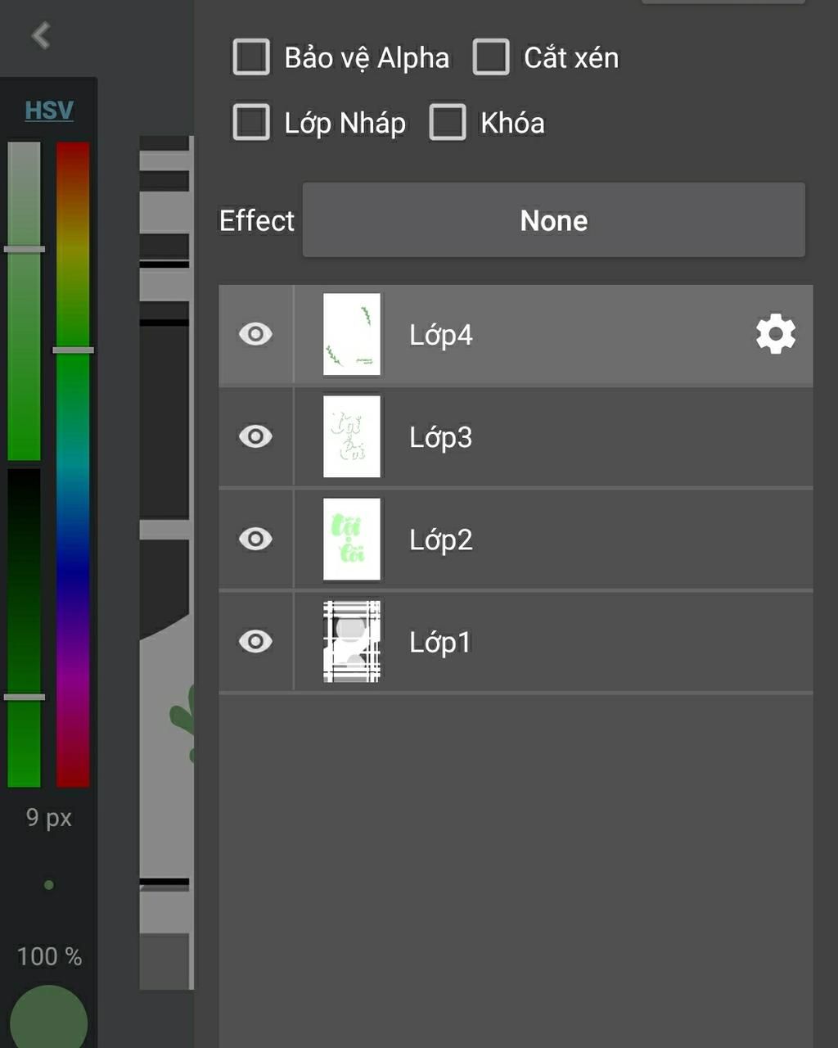Click the rainbow hue slider bar

click(x=73, y=463)
